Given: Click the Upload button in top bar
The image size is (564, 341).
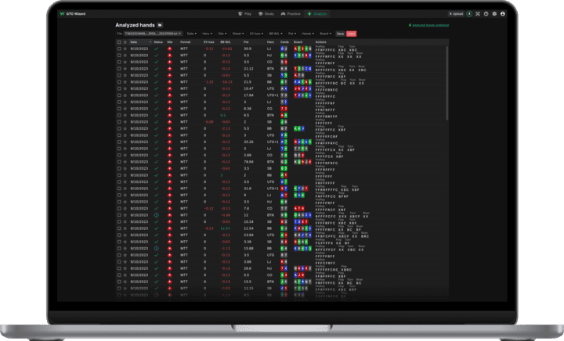Looking at the screenshot, I should coord(455,14).
